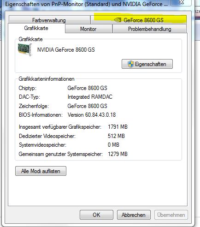200x227 pixels.
Task: Click the Alle Modi auflisten button
Action: (x=41, y=171)
